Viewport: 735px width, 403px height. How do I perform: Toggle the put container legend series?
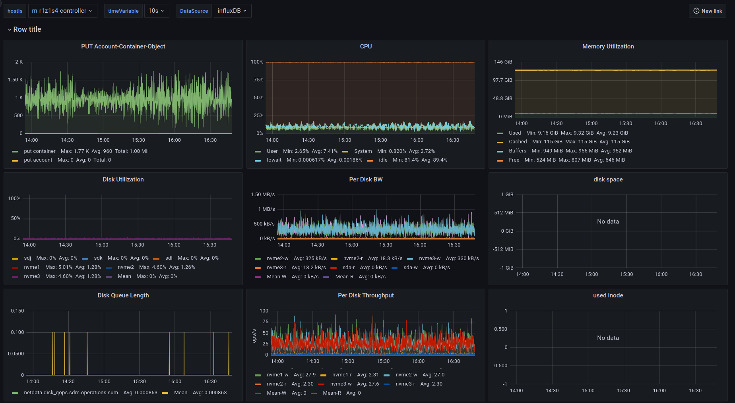(40, 151)
